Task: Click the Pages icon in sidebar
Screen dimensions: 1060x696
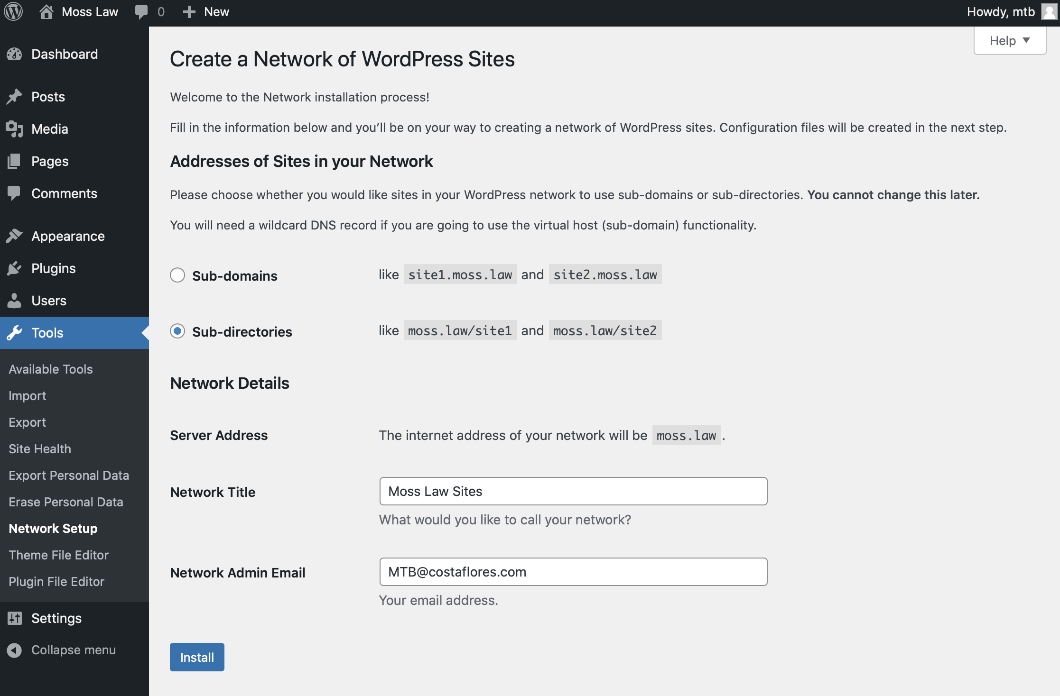Action: point(15,161)
